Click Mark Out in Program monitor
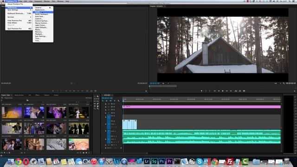Viewport: 297px width, 167px height. click(x=210, y=91)
